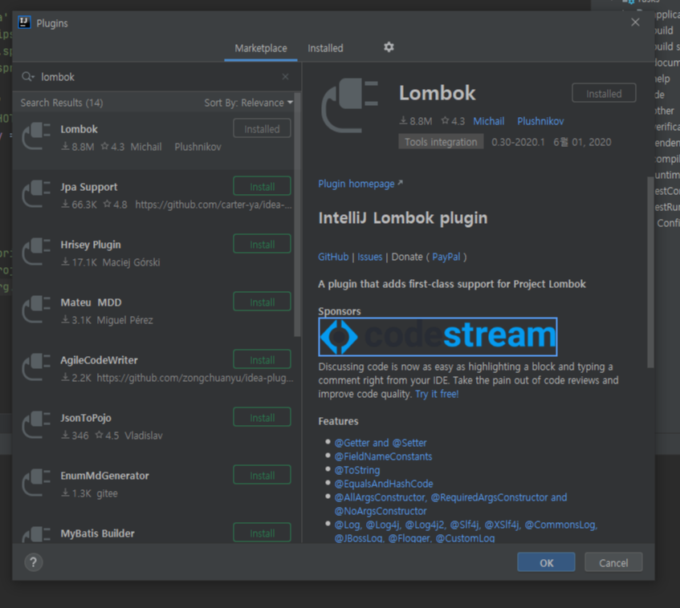Click the detail pane scrollbar
The height and width of the screenshot is (608, 680).
pos(650,272)
